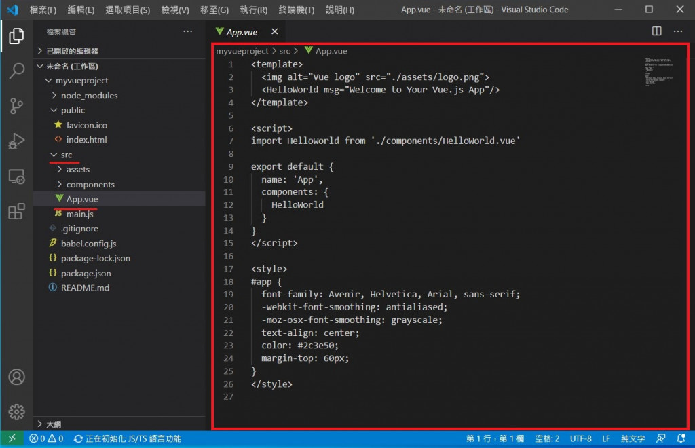Open the Search view icon
695x448 pixels.
pos(16,71)
